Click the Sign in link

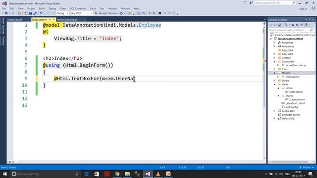[303, 9]
